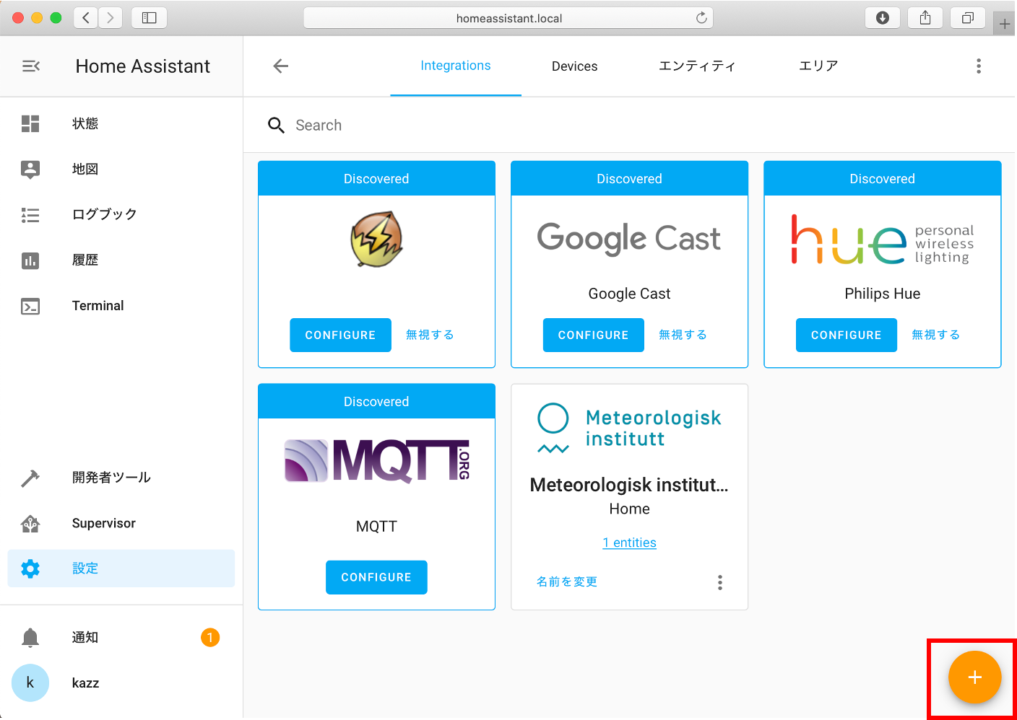The image size is (1017, 720).
Task: Click the Philips hue logo
Action: [x=882, y=240]
